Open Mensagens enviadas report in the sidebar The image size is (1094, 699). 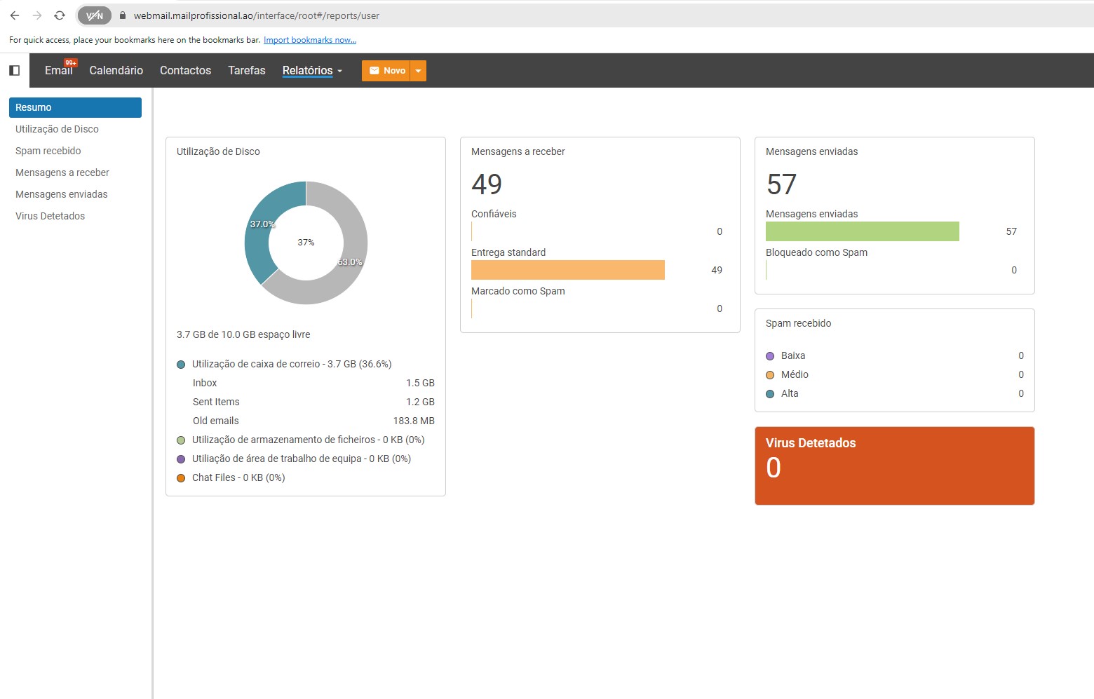point(62,194)
